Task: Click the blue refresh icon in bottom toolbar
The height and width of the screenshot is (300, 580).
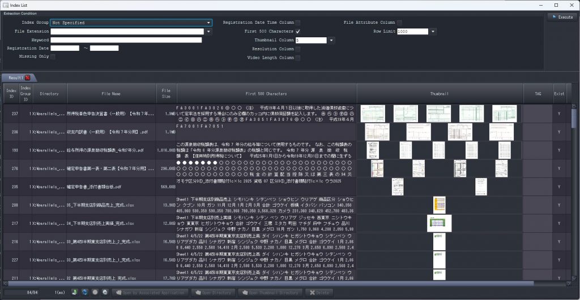Action: [x=84, y=292]
